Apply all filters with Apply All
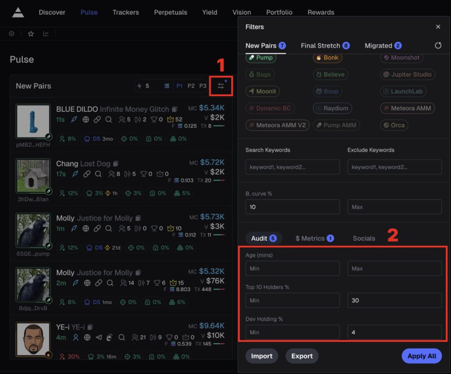Screen dimensions: 451x374 [x=422, y=356]
